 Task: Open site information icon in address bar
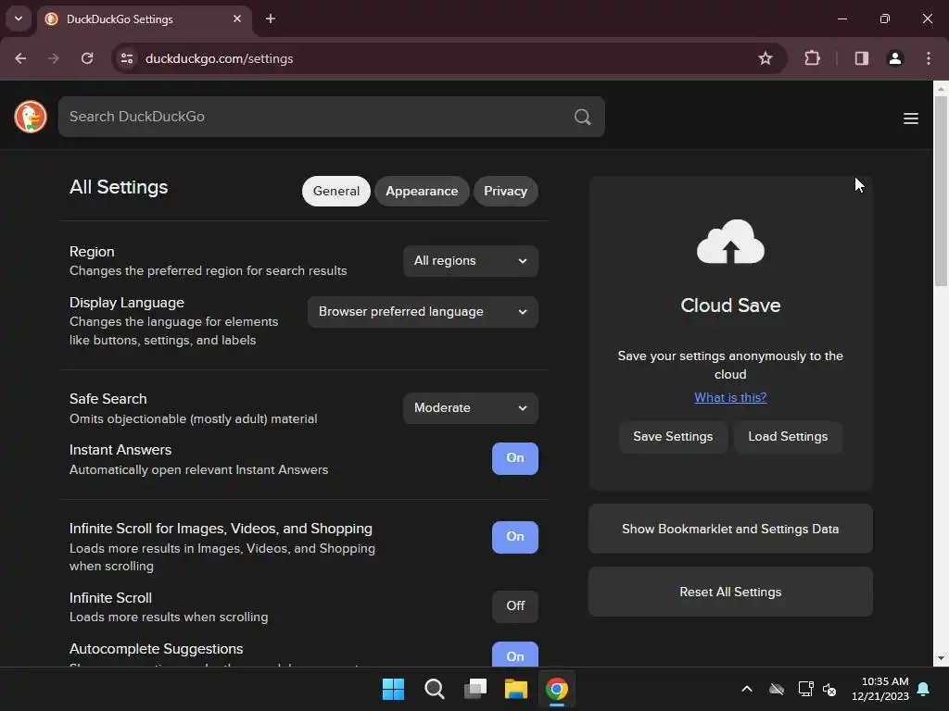click(127, 58)
